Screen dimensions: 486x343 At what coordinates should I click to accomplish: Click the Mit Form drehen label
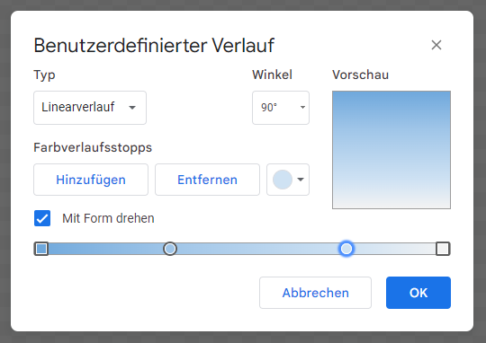(108, 218)
